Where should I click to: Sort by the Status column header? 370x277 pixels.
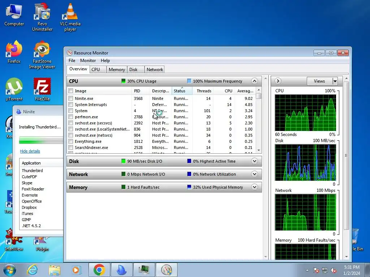pos(182,91)
